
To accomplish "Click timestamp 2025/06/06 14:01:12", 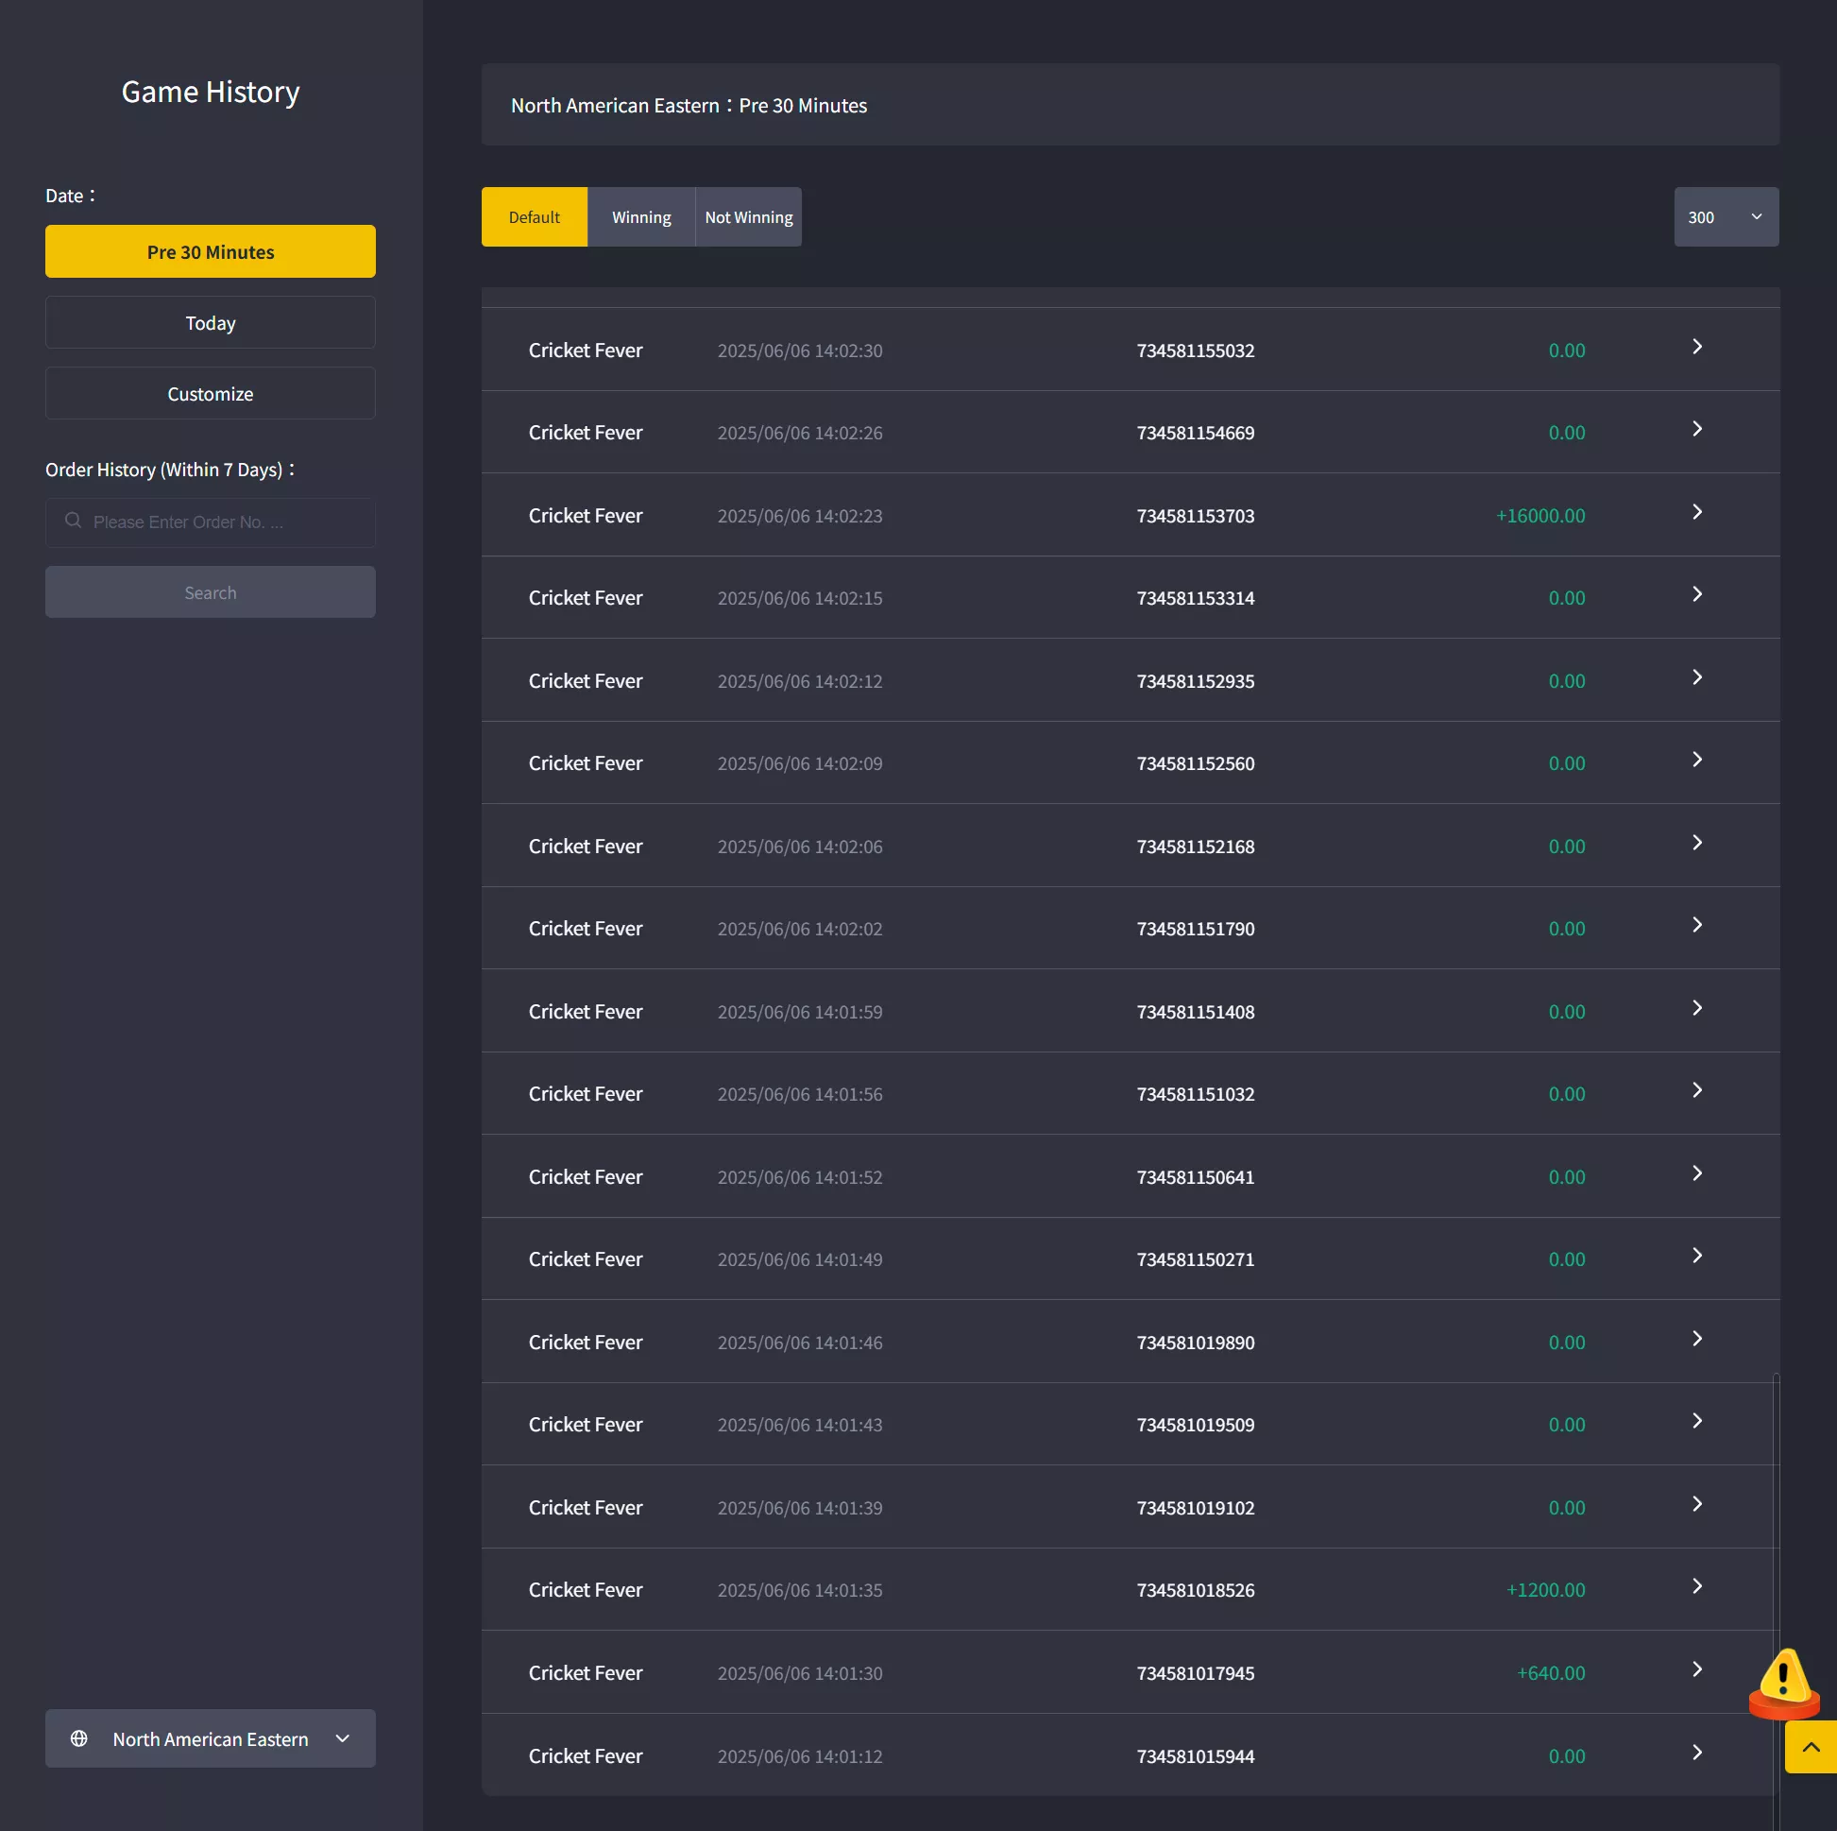I will 800,1755.
